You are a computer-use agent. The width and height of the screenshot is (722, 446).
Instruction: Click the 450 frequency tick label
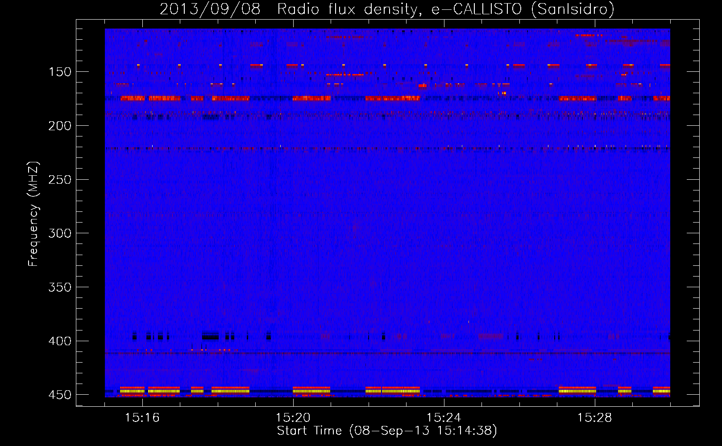tap(59, 395)
